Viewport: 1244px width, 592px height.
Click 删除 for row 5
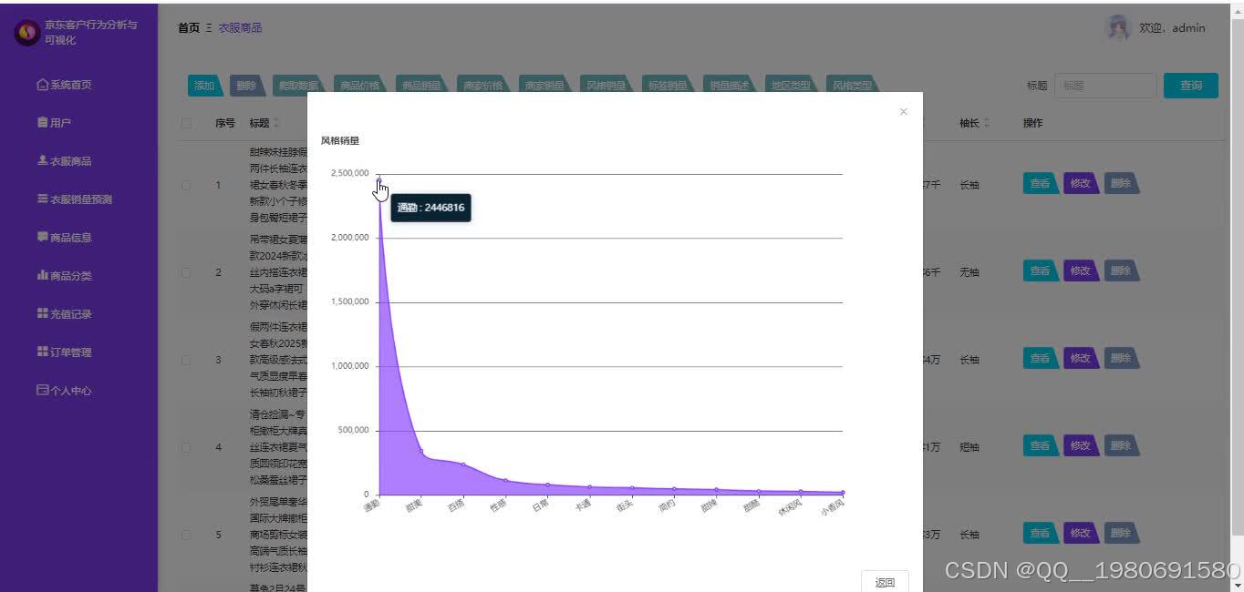tap(1122, 533)
